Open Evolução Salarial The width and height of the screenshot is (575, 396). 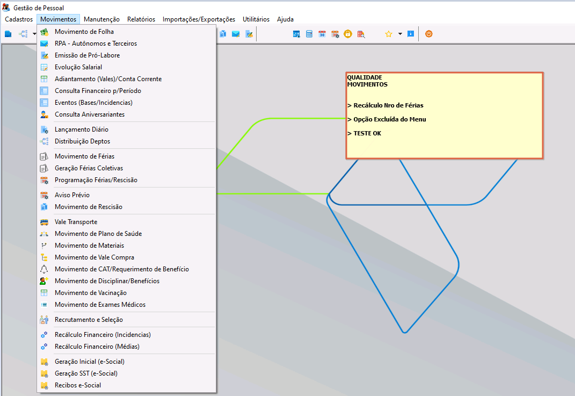pyautogui.click(x=127, y=67)
